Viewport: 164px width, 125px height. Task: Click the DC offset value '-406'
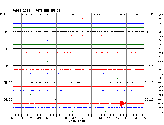tap(160, 45)
